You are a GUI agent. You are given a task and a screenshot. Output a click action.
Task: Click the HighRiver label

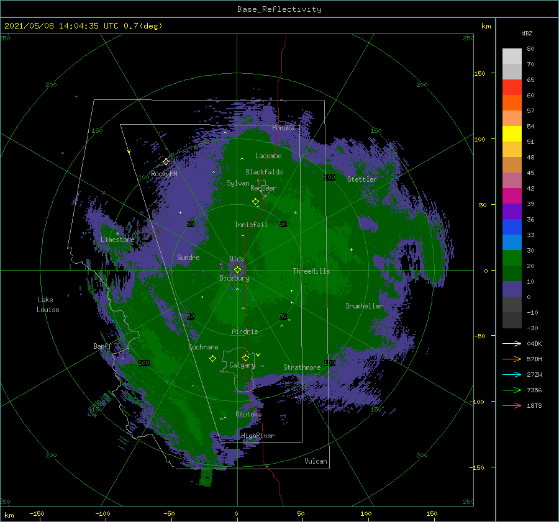(x=258, y=436)
